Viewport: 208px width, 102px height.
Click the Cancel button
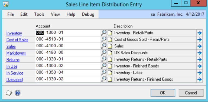[191, 93]
